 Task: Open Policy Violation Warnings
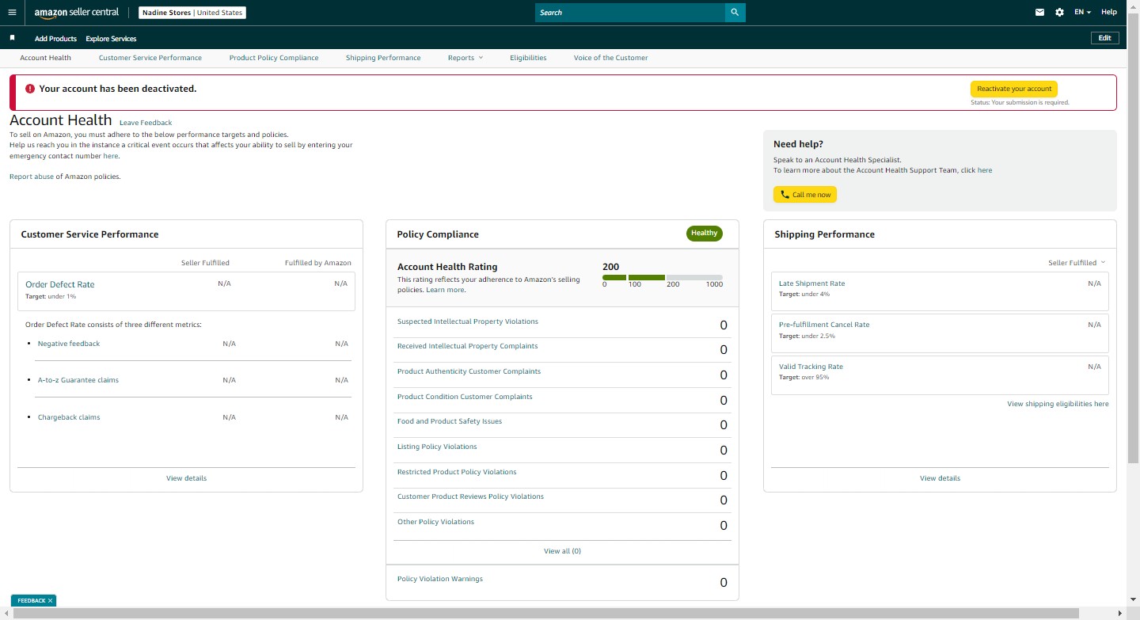point(440,579)
